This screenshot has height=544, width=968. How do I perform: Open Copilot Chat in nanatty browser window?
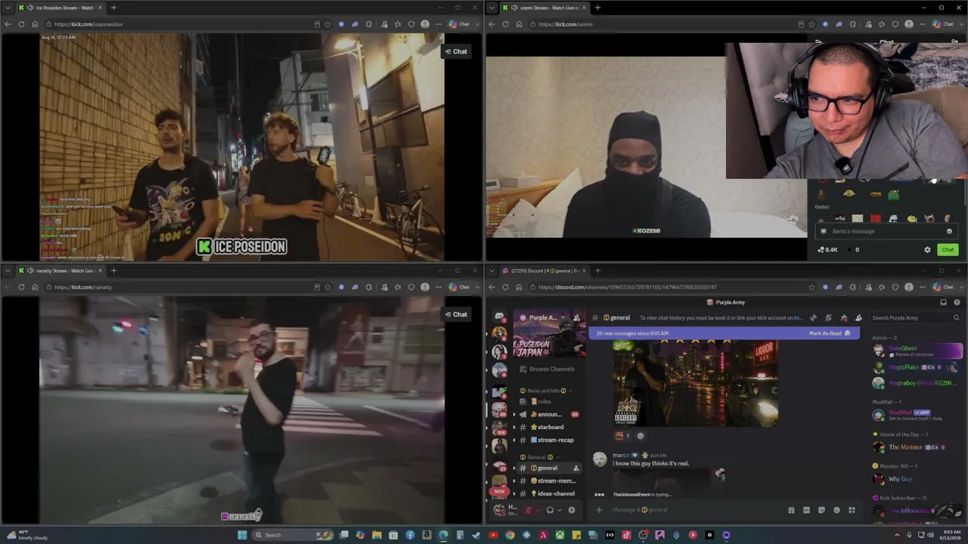459,287
